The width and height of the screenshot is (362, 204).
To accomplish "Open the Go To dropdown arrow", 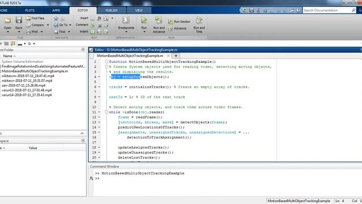I will 70,25.
